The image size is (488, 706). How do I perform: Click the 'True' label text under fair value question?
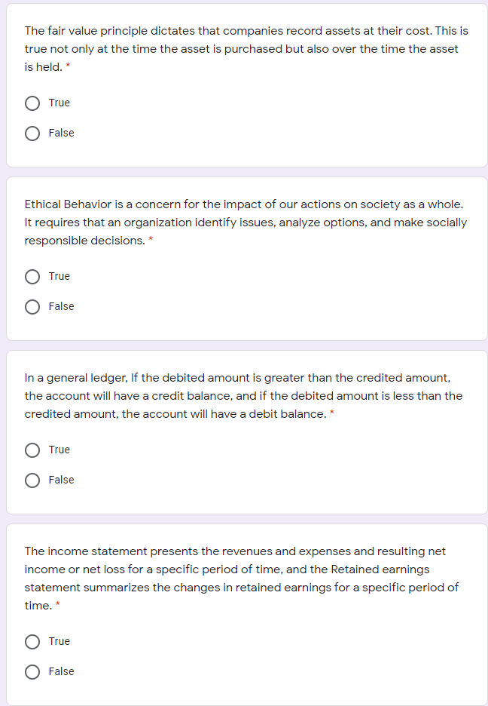point(59,103)
